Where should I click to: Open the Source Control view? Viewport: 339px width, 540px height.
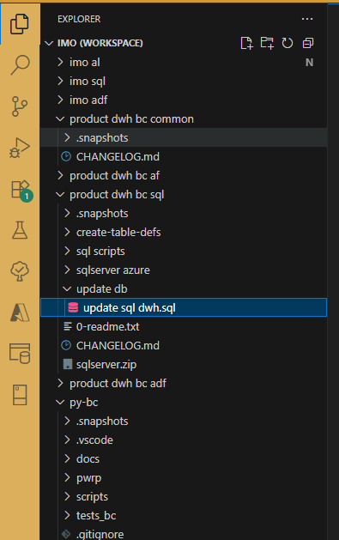[x=19, y=106]
